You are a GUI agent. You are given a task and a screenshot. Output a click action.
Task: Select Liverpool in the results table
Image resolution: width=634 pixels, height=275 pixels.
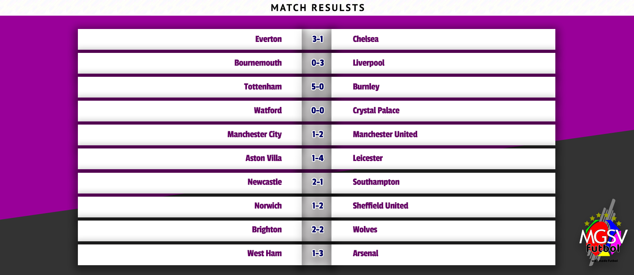click(x=368, y=63)
